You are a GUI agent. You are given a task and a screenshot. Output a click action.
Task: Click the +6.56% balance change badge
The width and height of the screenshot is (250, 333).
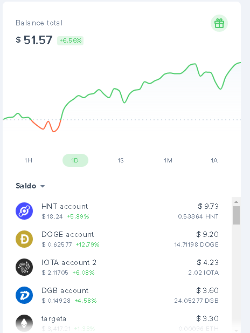70,40
